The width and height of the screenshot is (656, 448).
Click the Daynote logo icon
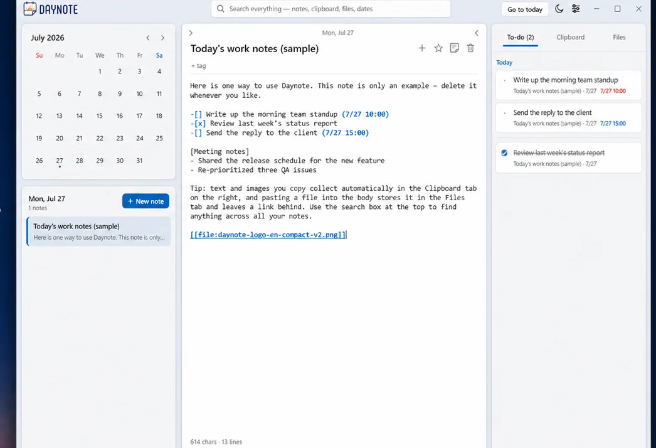click(x=29, y=9)
